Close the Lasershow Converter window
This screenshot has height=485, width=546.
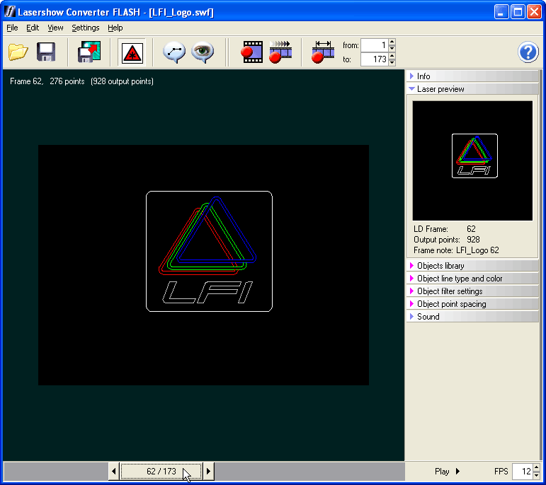click(534, 12)
